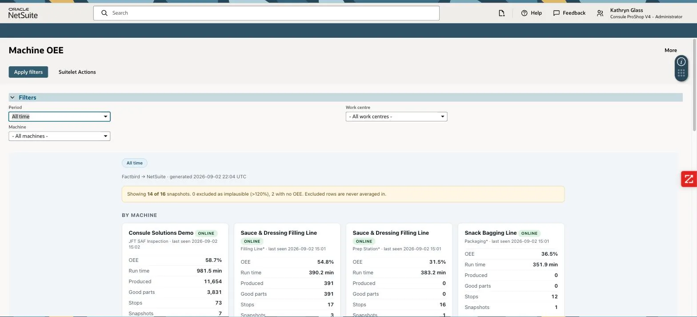Select the Consule Solutions Demo card title
The width and height of the screenshot is (697, 317).
161,233
